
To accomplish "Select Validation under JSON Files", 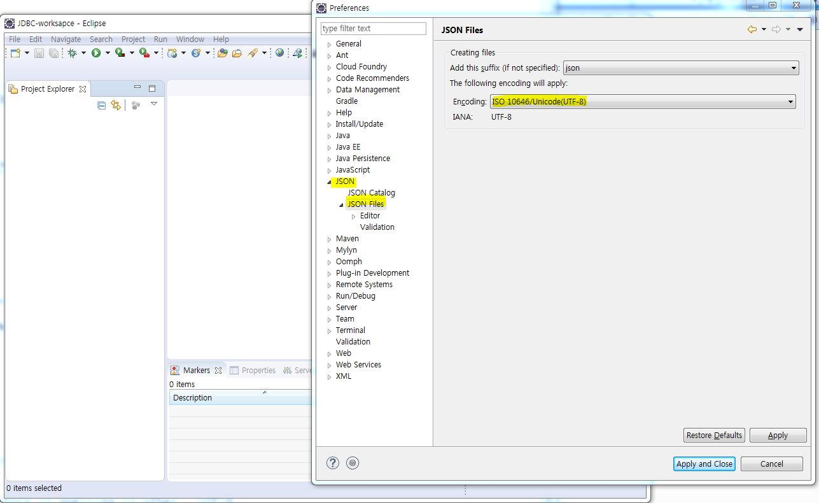I will tap(377, 227).
